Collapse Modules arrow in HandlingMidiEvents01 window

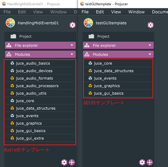pos(72,54)
